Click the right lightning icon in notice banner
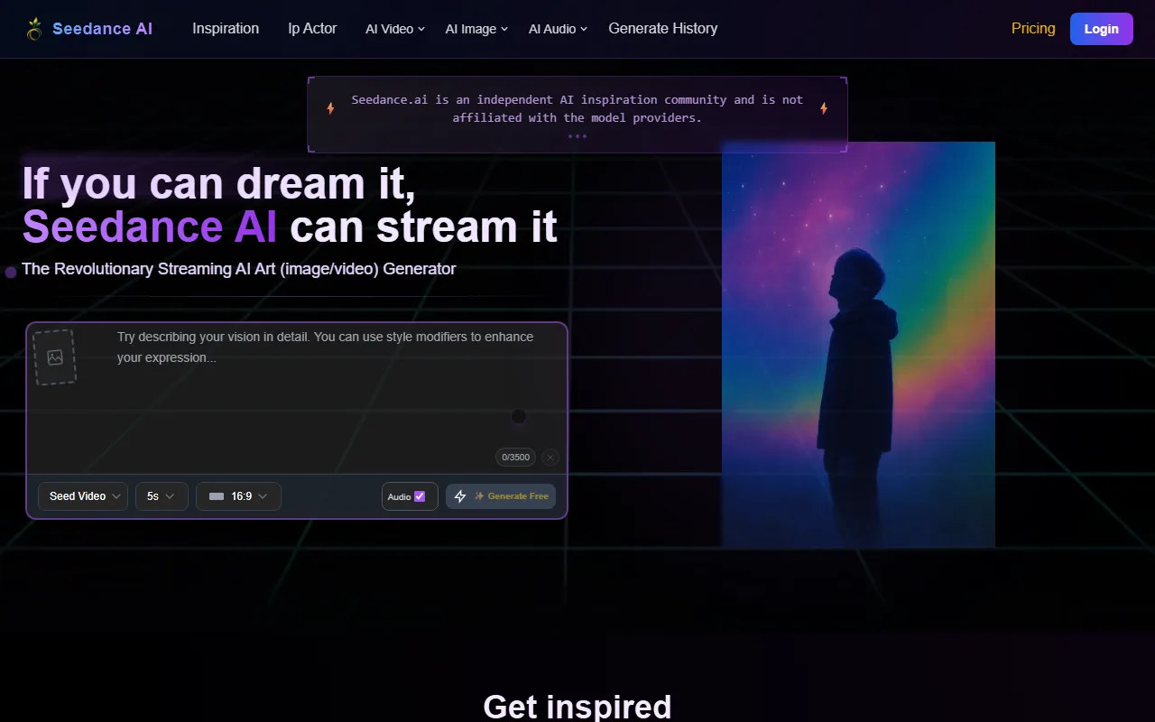Viewport: 1155px width, 722px height. point(824,108)
